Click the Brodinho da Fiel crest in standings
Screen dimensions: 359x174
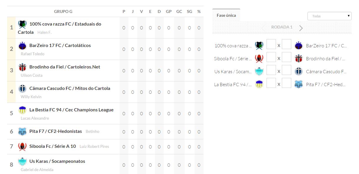pos(22,67)
